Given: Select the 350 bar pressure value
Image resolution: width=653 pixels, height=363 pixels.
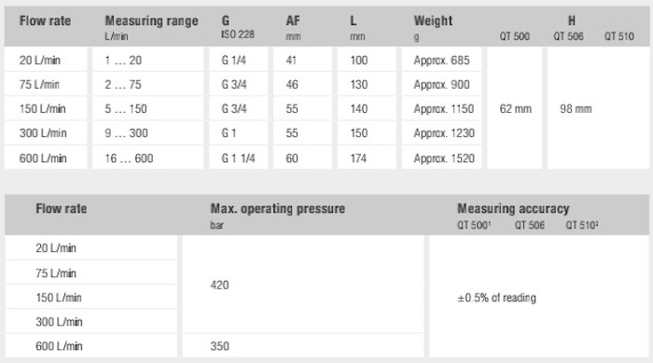Looking at the screenshot, I should [219, 346].
